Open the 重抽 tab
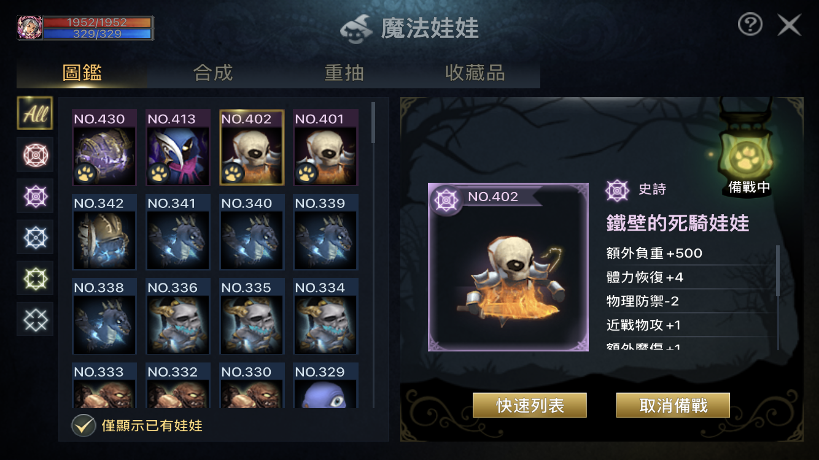 point(344,73)
